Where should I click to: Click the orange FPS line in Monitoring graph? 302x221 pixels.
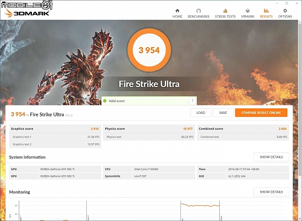click(x=200, y=205)
